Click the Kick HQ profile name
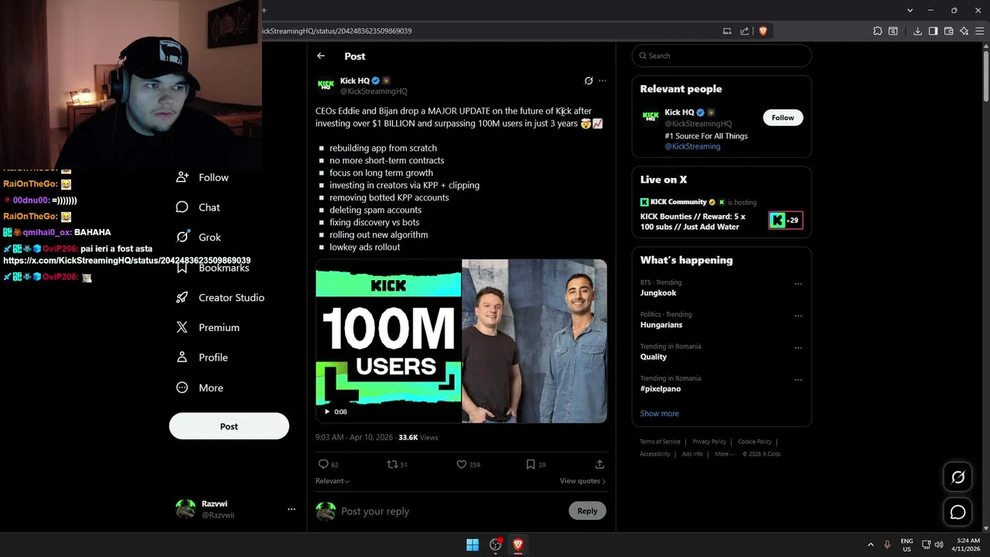This screenshot has width=990, height=557. click(355, 81)
